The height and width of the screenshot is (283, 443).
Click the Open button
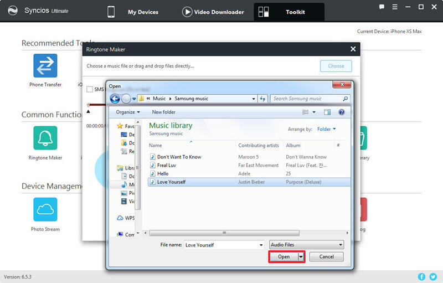(284, 257)
